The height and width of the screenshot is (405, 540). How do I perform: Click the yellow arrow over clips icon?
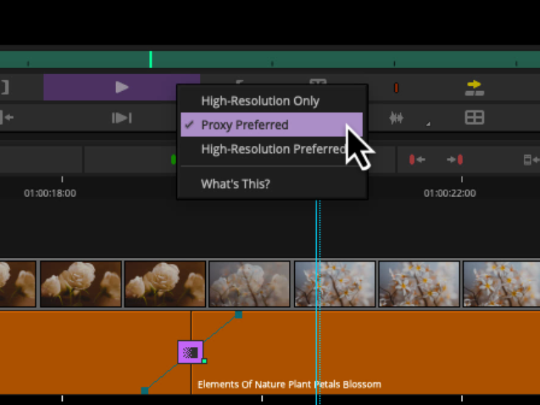tap(475, 88)
